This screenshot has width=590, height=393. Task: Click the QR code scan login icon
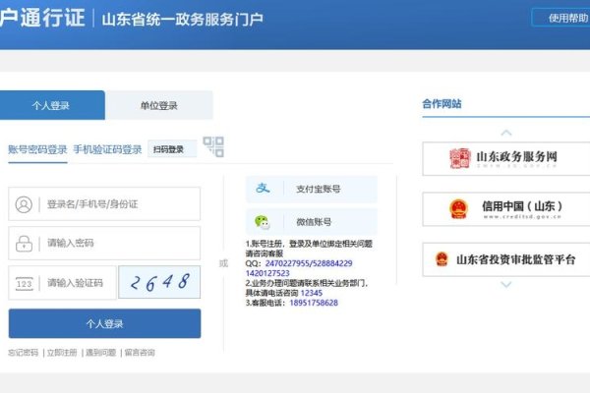[x=213, y=146]
